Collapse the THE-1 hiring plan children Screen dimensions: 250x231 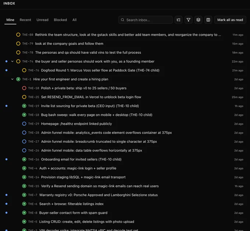(x=12, y=79)
